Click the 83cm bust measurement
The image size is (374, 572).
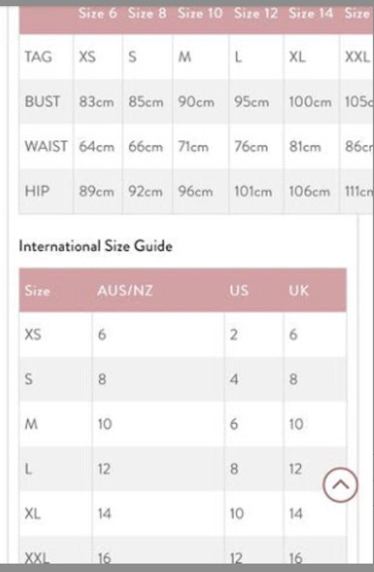tap(97, 102)
